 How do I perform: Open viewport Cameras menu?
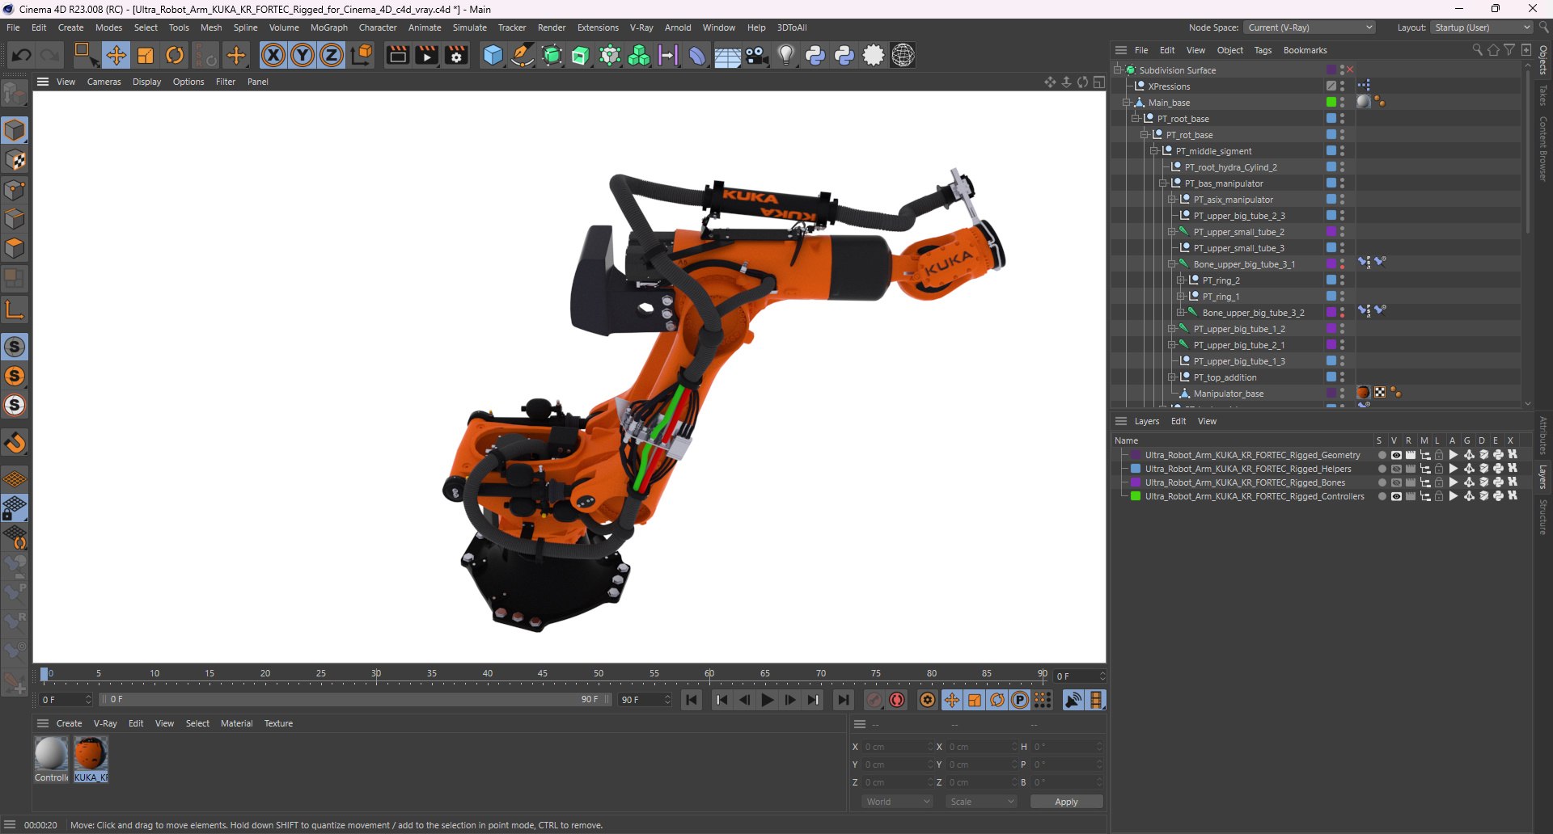tap(104, 82)
